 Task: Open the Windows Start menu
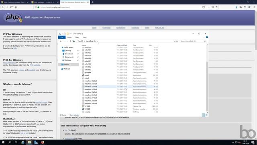coord(3,142)
